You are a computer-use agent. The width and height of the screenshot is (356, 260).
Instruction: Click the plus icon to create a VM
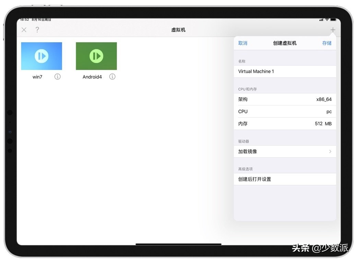point(332,30)
